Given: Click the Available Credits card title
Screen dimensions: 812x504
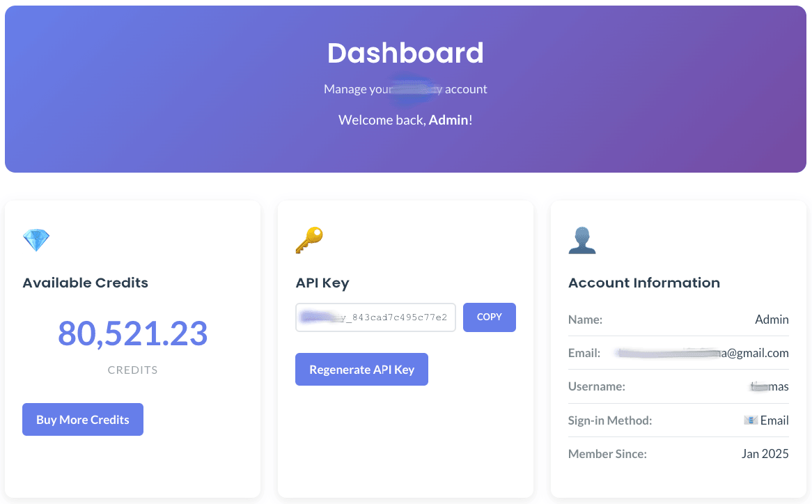Looking at the screenshot, I should 85,283.
